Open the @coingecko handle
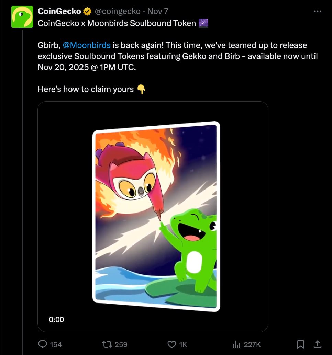 click(117, 11)
